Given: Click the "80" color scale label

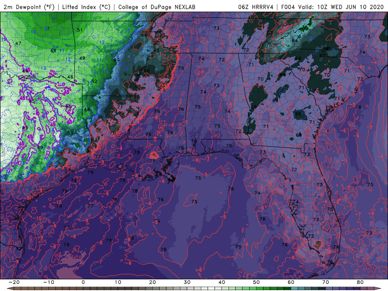Looking at the screenshot, I should (360, 282).
